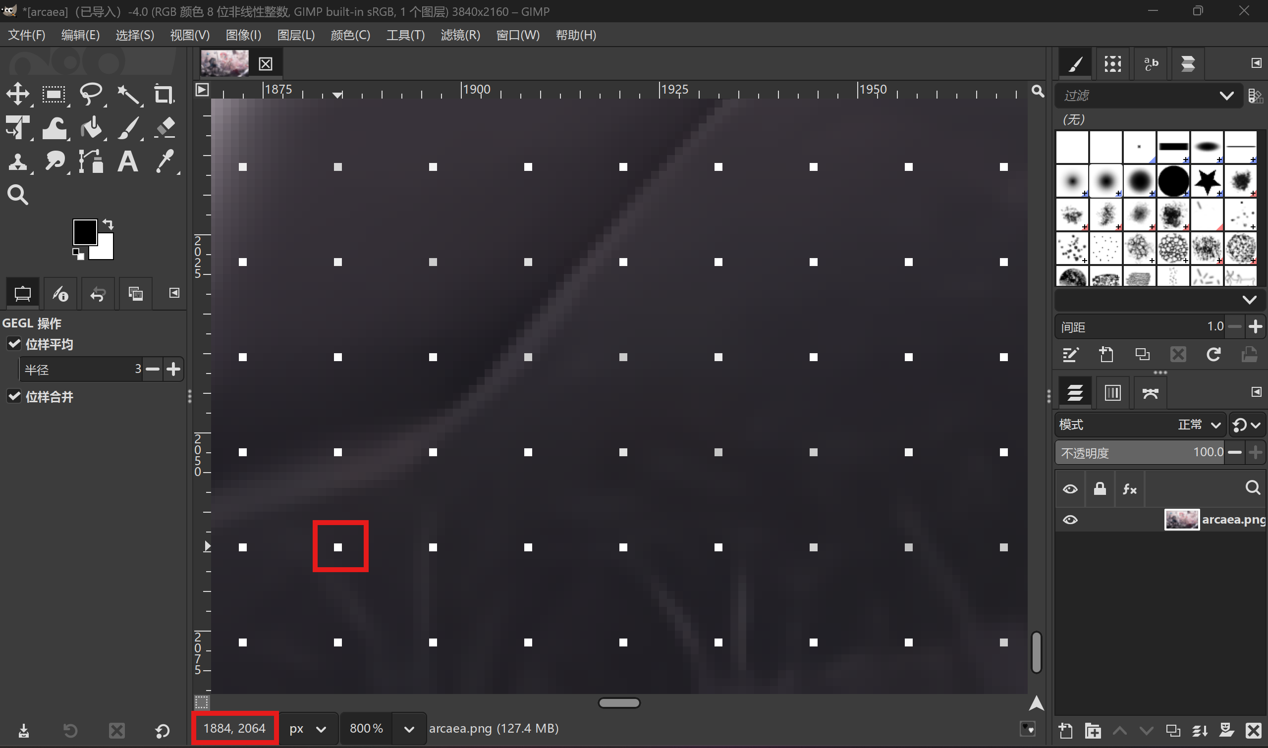
Task: Toggle the 位样合并 checkbox
Action: (14, 397)
